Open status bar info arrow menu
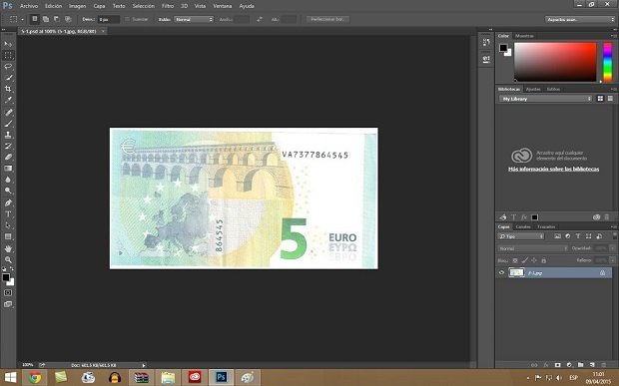The width and height of the screenshot is (619, 386). [144, 365]
